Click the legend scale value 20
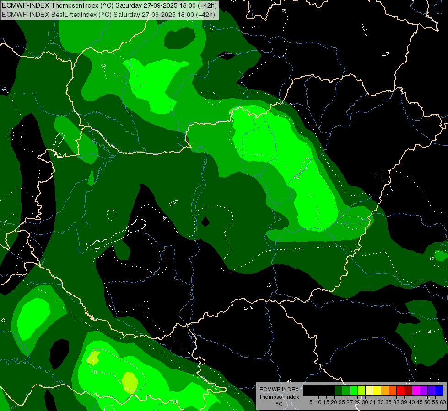 334,402
